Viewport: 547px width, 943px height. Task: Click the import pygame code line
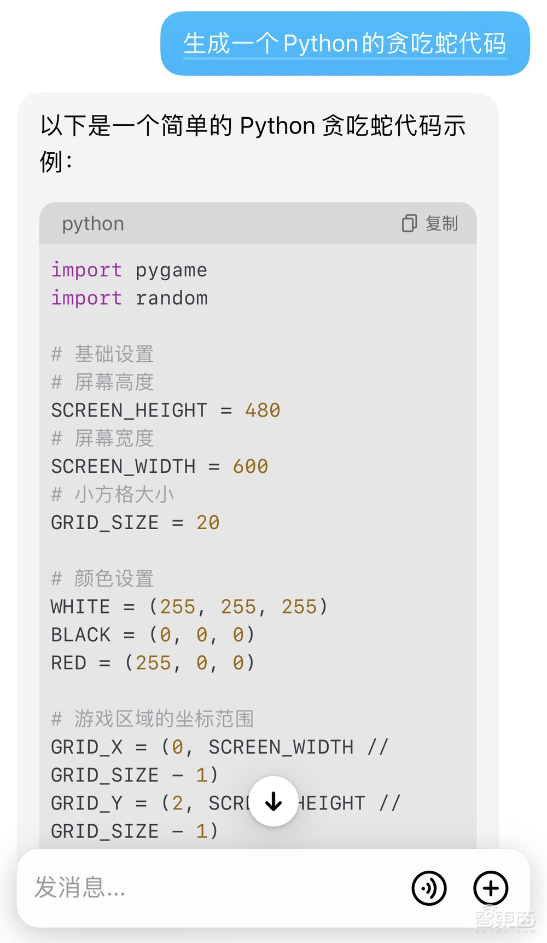(129, 270)
